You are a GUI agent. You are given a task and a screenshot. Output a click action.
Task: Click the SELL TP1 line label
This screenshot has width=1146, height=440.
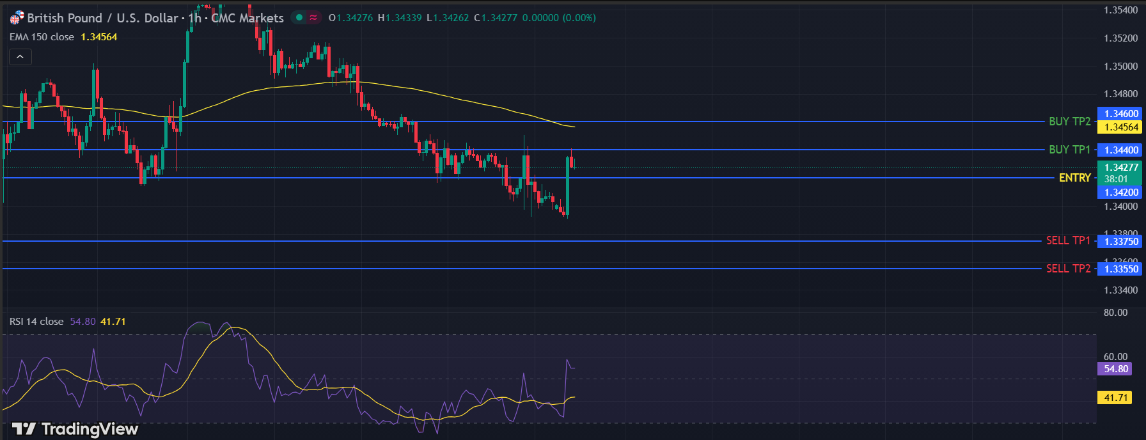pos(1068,240)
